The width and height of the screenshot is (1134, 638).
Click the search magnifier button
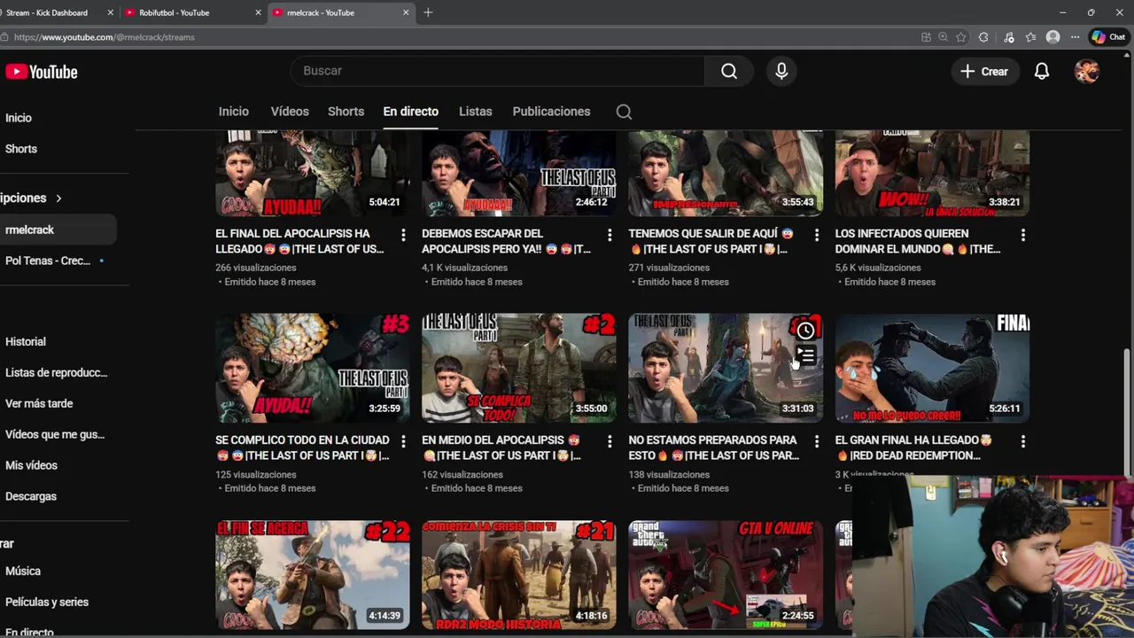pos(729,71)
